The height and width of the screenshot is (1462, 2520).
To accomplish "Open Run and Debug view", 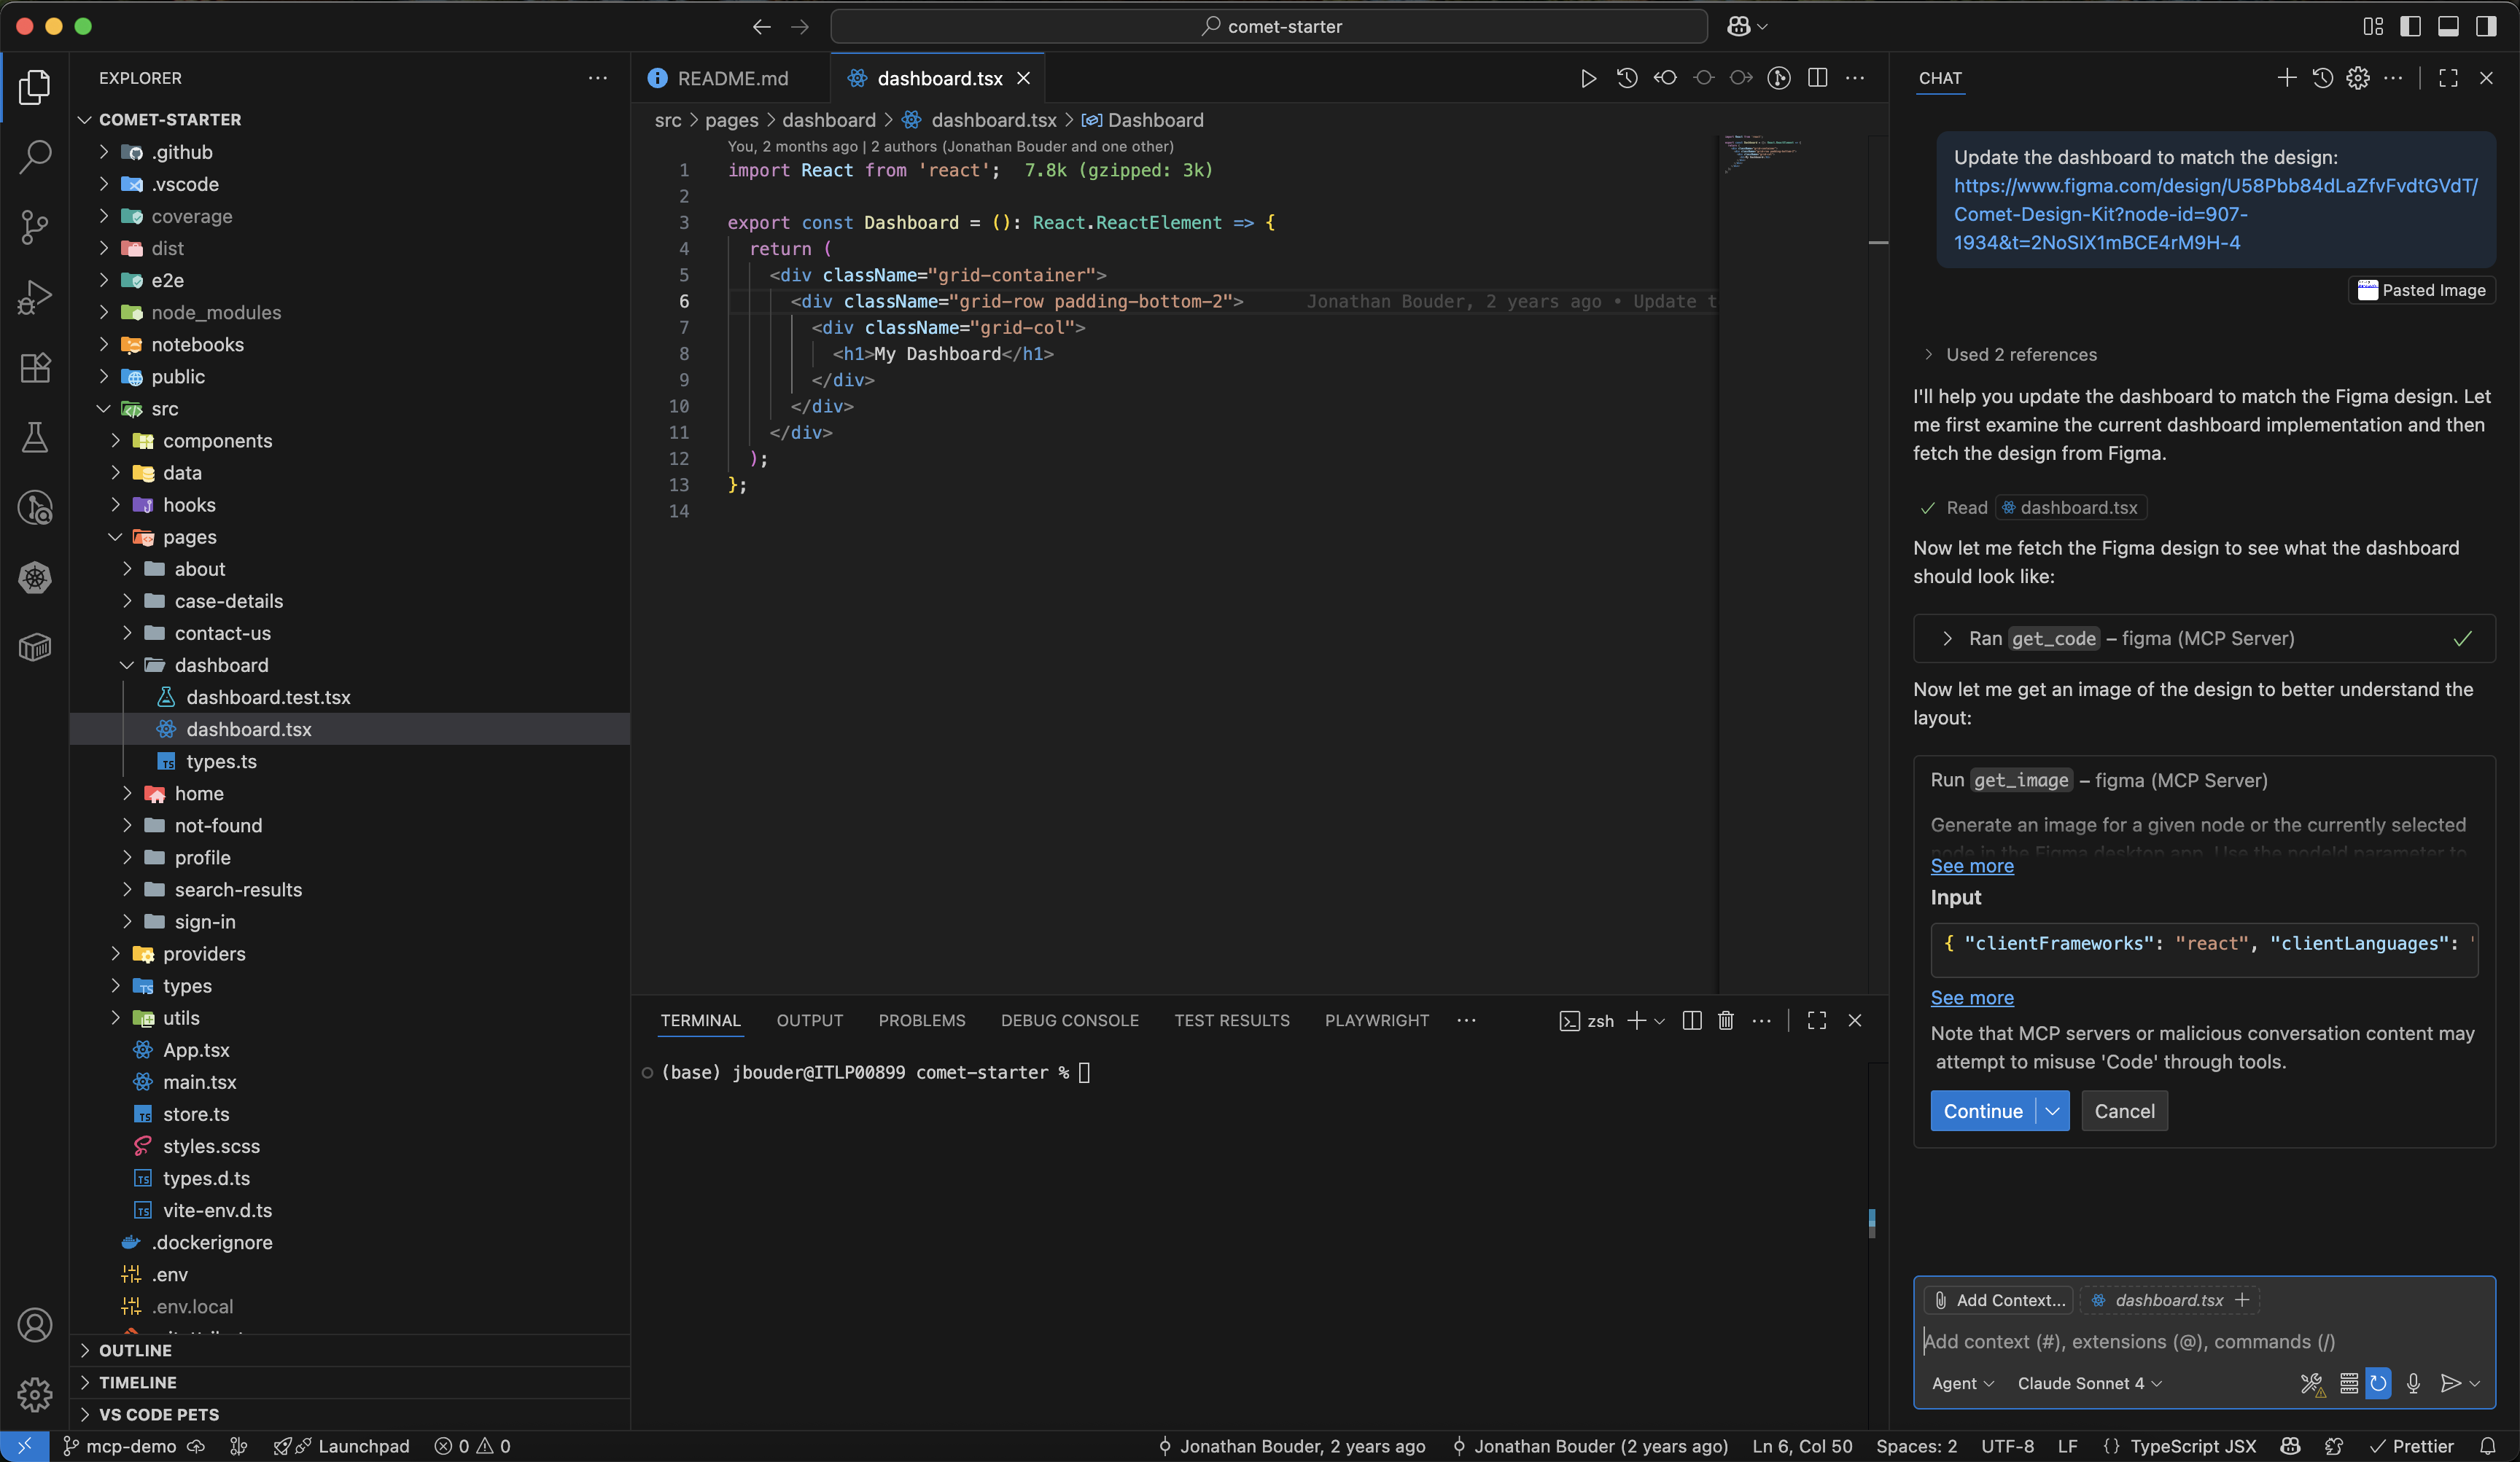I will coord(35,297).
